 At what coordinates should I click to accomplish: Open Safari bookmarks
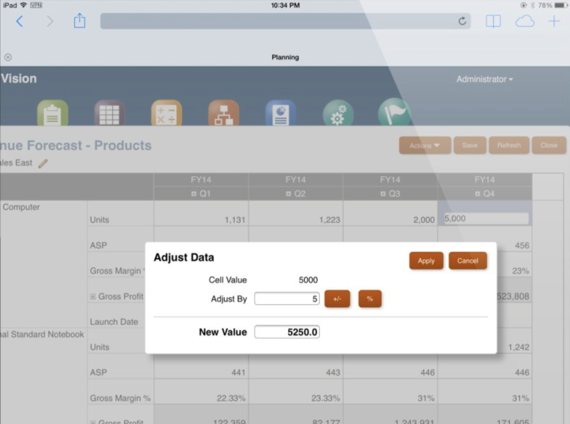point(493,21)
